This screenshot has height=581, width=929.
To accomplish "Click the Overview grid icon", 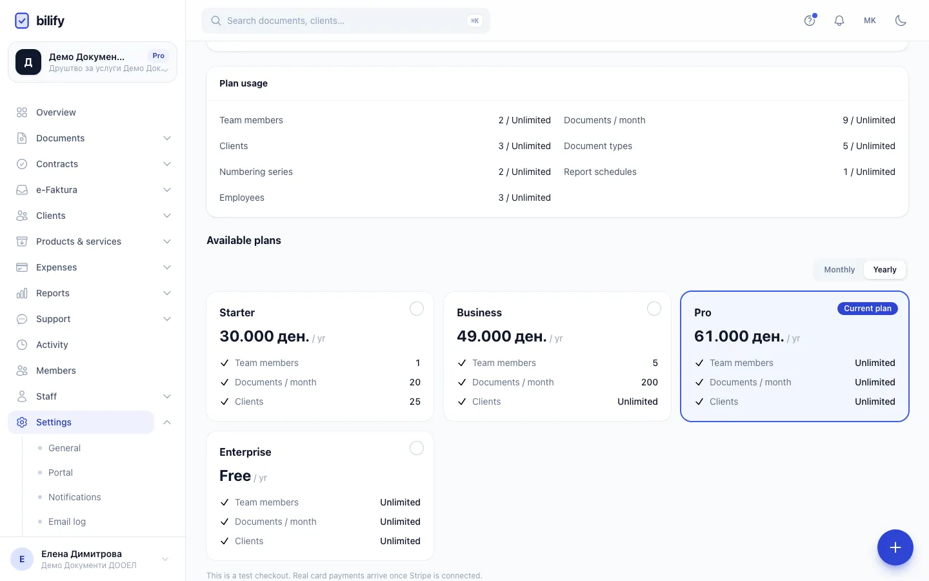I will point(22,112).
